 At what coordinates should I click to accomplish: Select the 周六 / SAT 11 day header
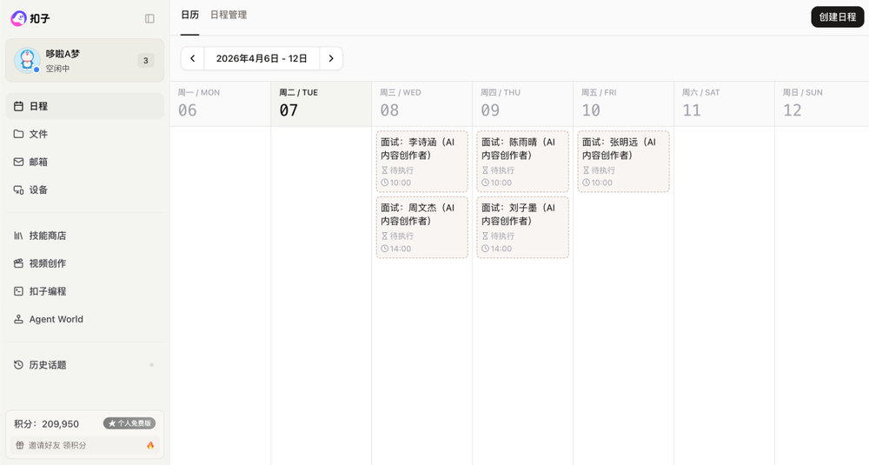click(724, 103)
